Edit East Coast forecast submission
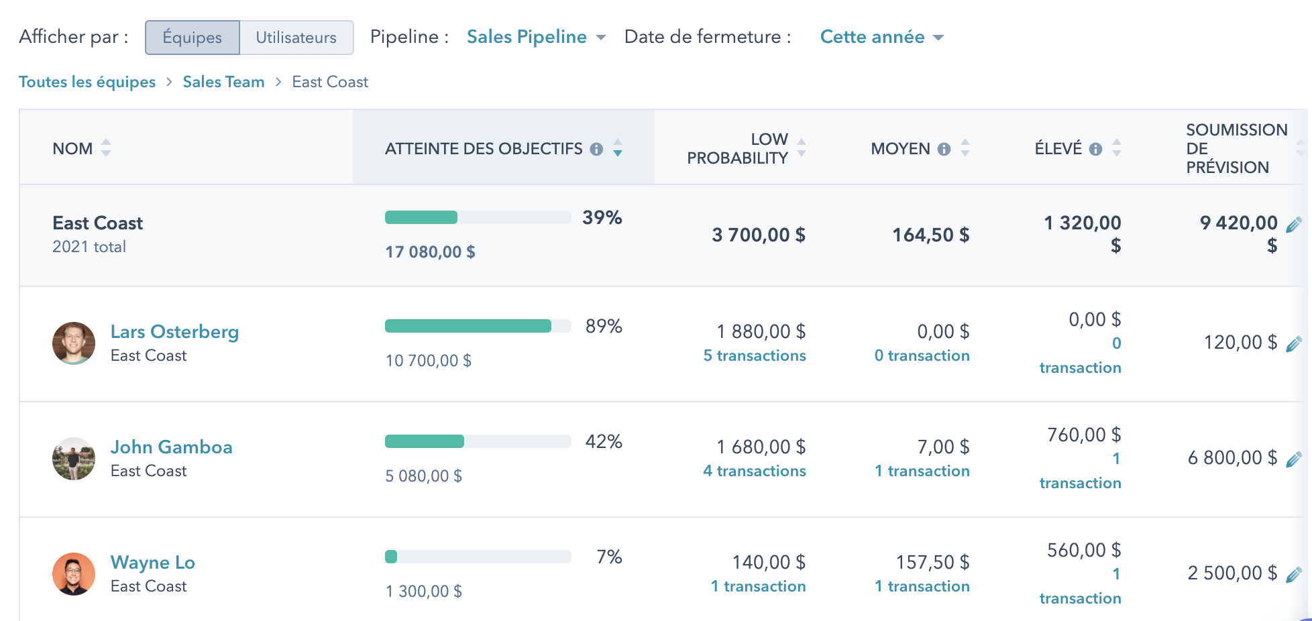The height and width of the screenshot is (621, 1312). pyautogui.click(x=1294, y=225)
